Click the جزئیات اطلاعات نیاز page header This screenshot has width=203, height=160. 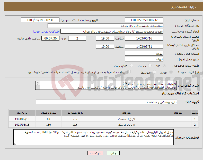pos(184,7)
